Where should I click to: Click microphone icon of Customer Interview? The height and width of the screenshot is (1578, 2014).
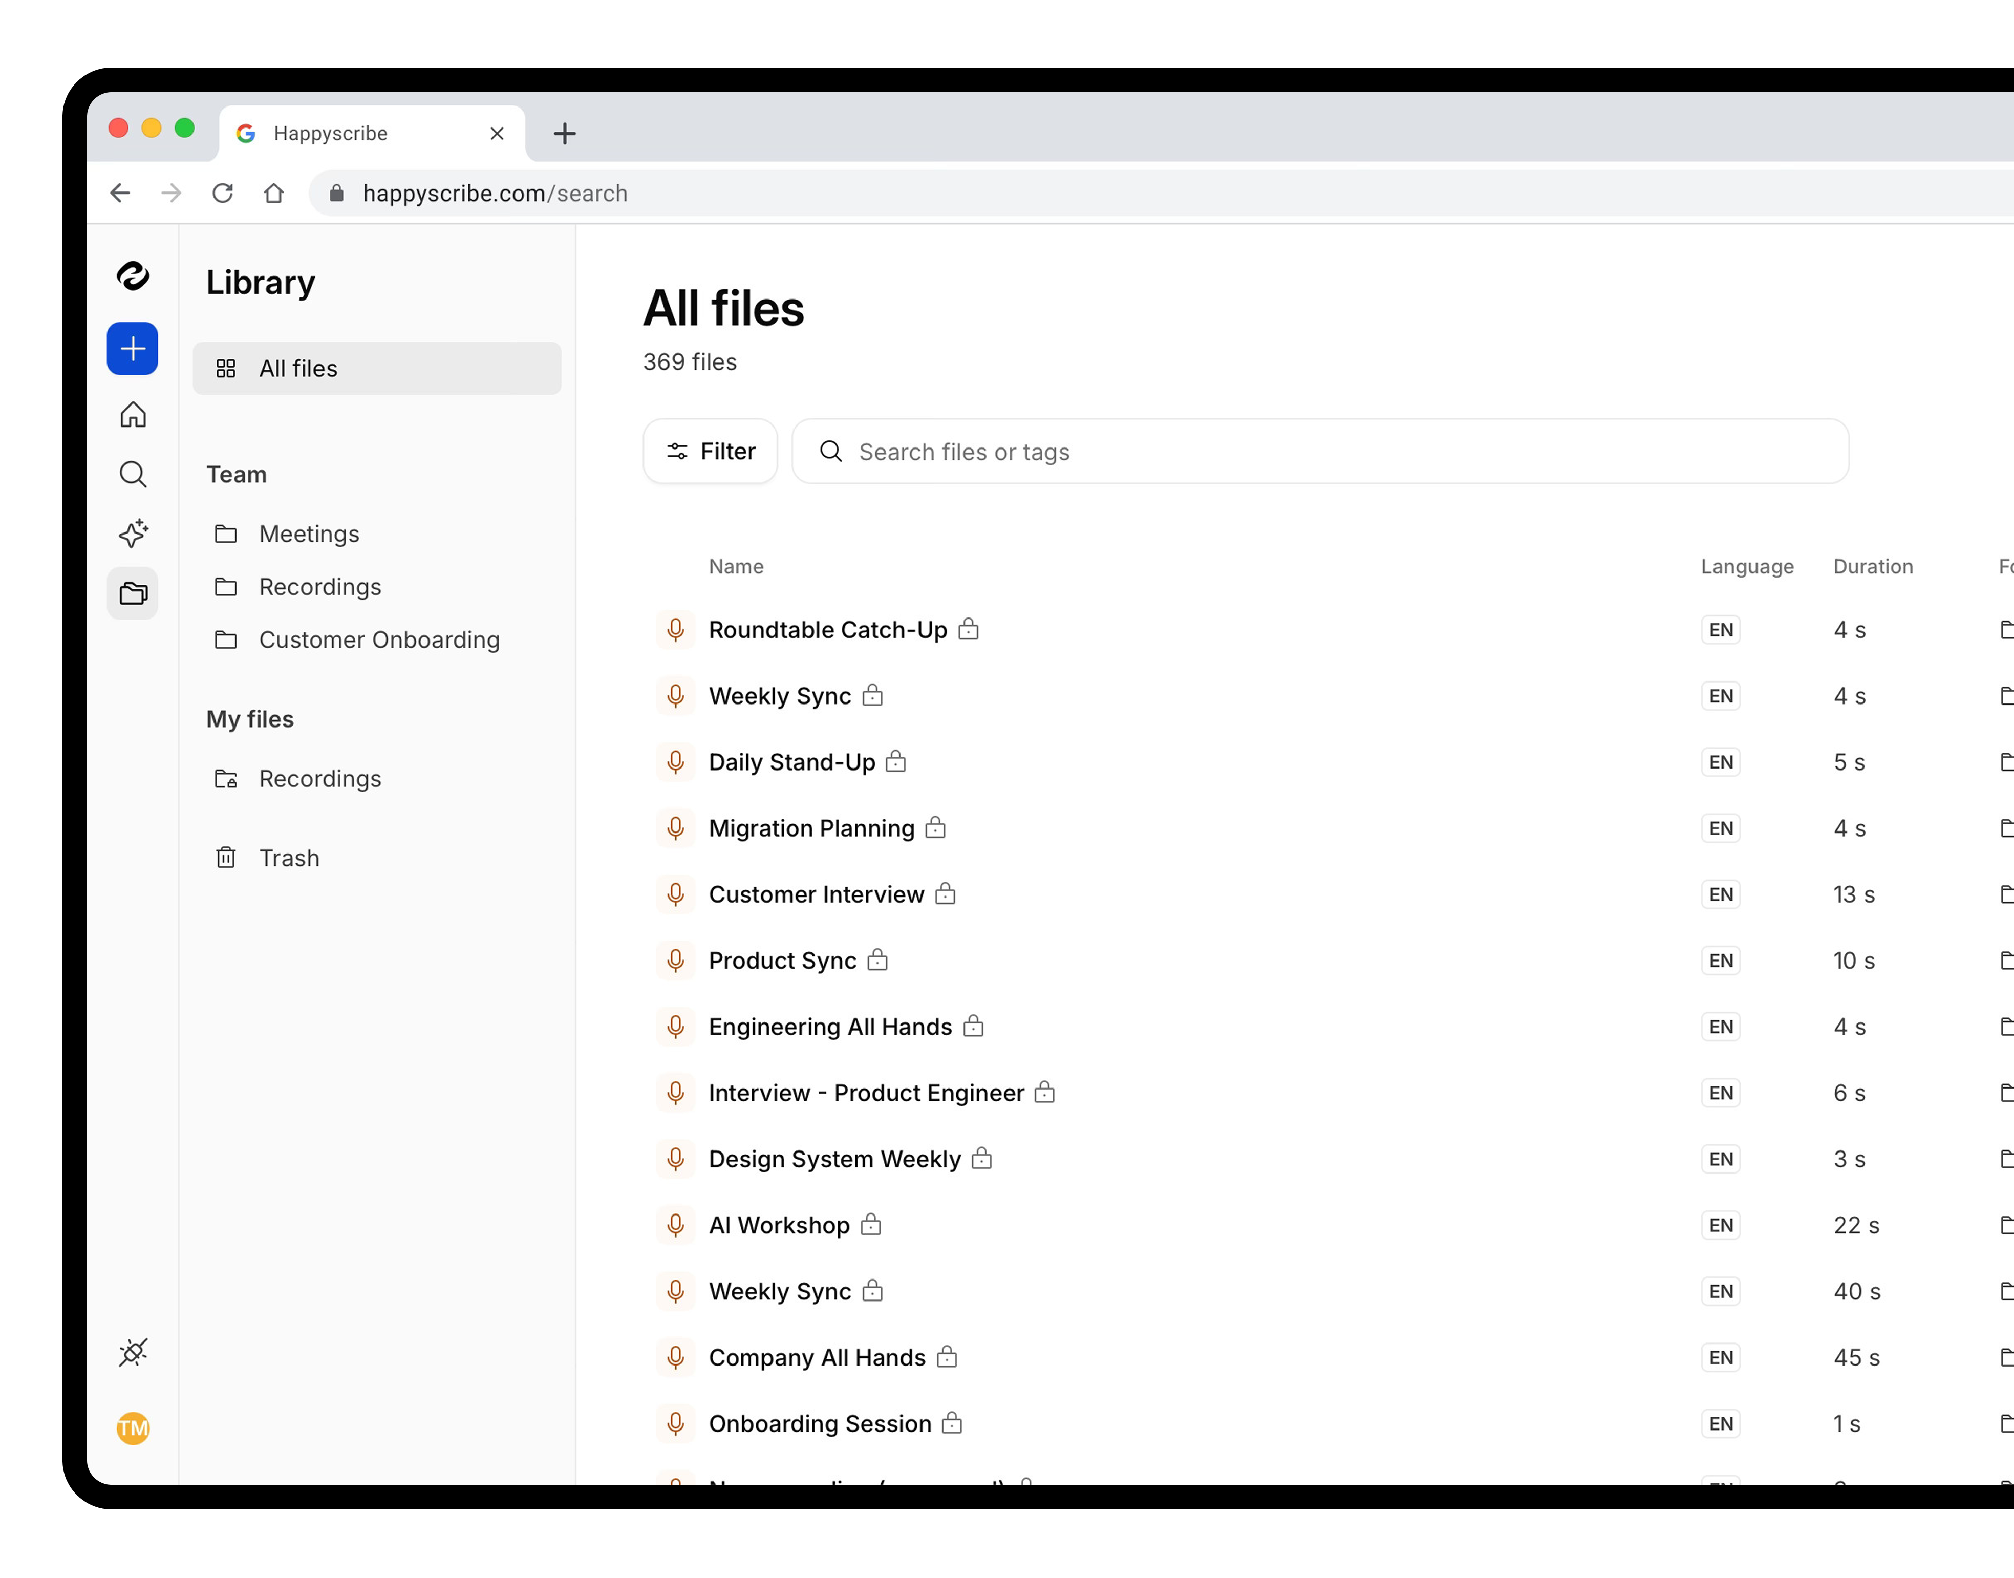point(675,894)
